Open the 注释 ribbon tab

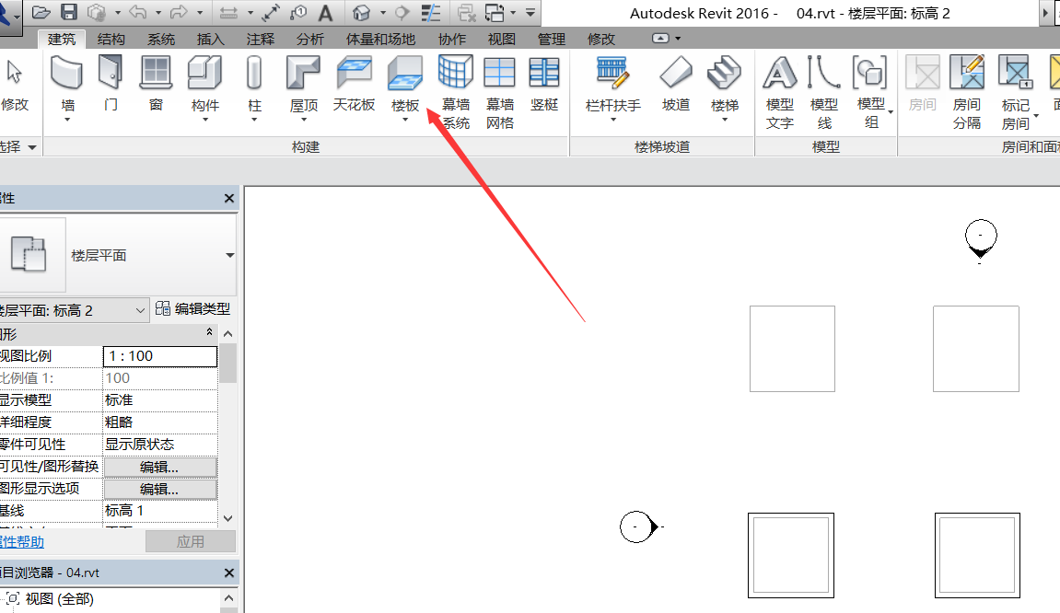point(261,39)
